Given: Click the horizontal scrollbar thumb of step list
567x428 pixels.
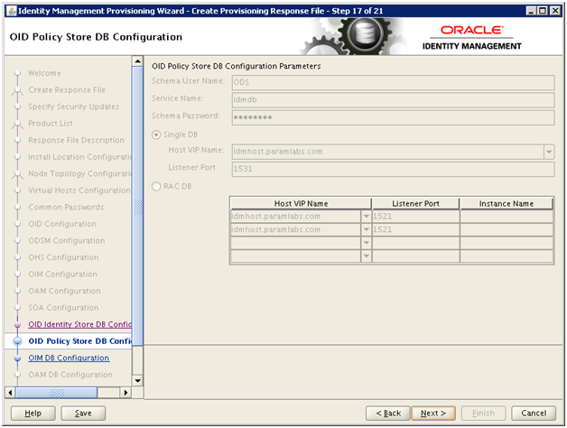Looking at the screenshot, I should click(56, 393).
